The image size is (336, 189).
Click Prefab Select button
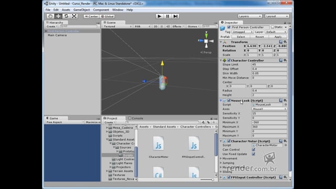click(240, 37)
